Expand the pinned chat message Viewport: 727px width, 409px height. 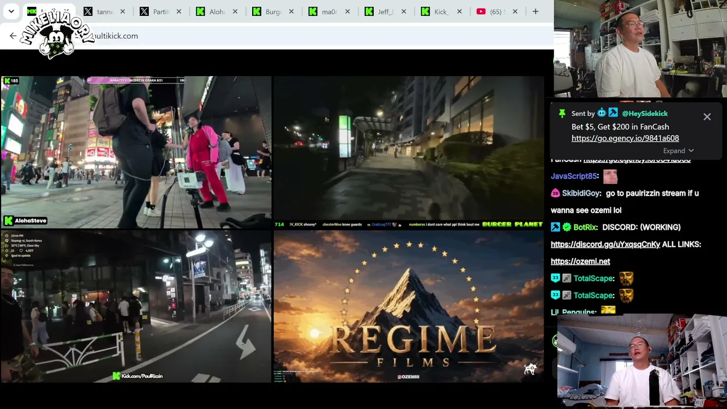(x=678, y=151)
